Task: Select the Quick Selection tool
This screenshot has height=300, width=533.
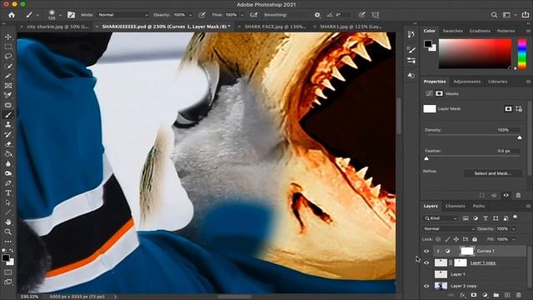Action: (8, 66)
